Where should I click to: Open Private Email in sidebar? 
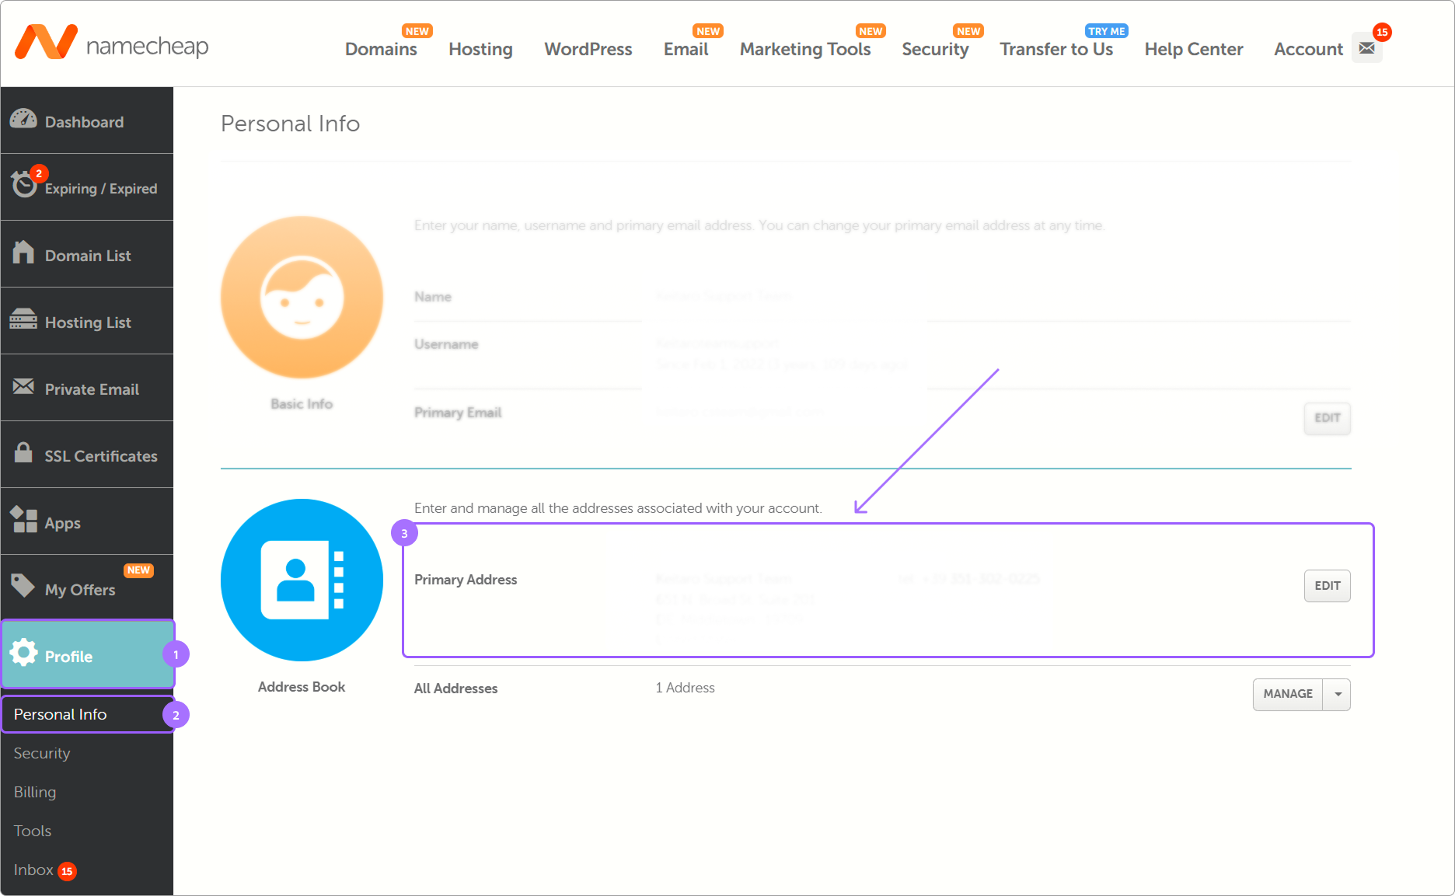(x=87, y=388)
